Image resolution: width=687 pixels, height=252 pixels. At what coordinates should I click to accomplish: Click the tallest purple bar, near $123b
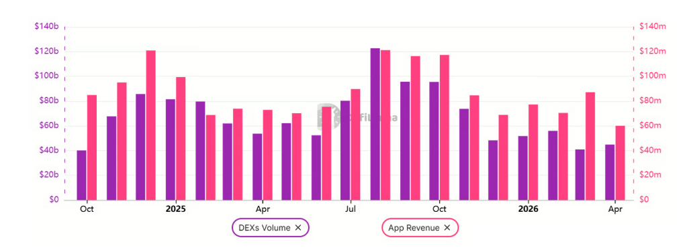(x=375, y=124)
